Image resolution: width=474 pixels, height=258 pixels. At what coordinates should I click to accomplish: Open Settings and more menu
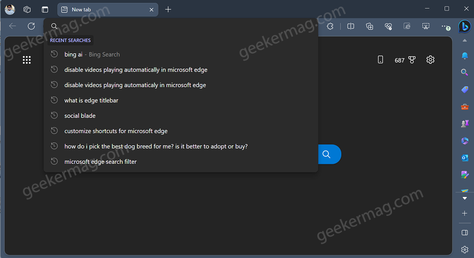446,27
